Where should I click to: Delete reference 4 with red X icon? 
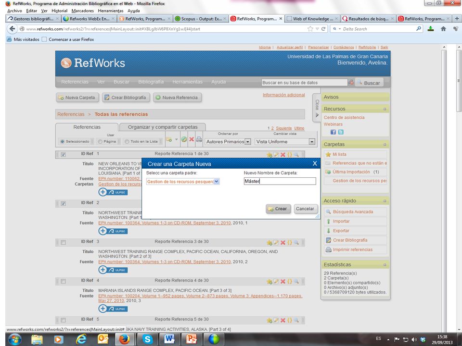click(283, 281)
